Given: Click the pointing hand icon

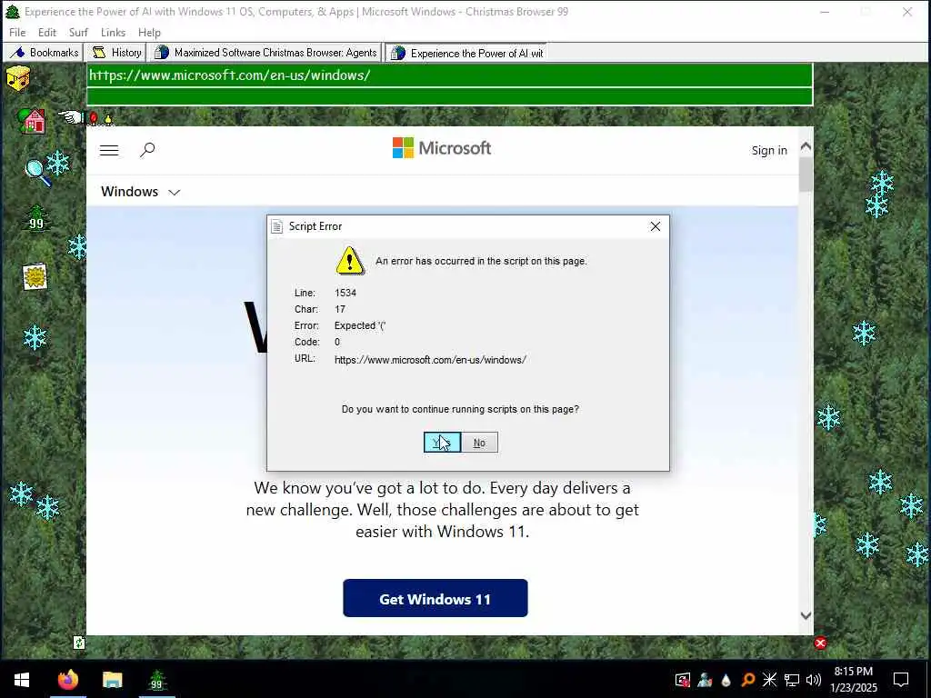Looking at the screenshot, I should point(71,117).
